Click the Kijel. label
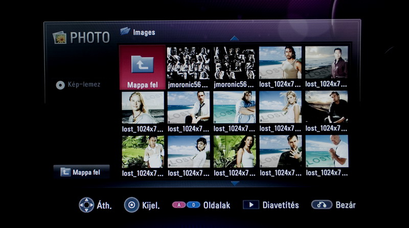Screen dimensions: 409x228 (151, 206)
